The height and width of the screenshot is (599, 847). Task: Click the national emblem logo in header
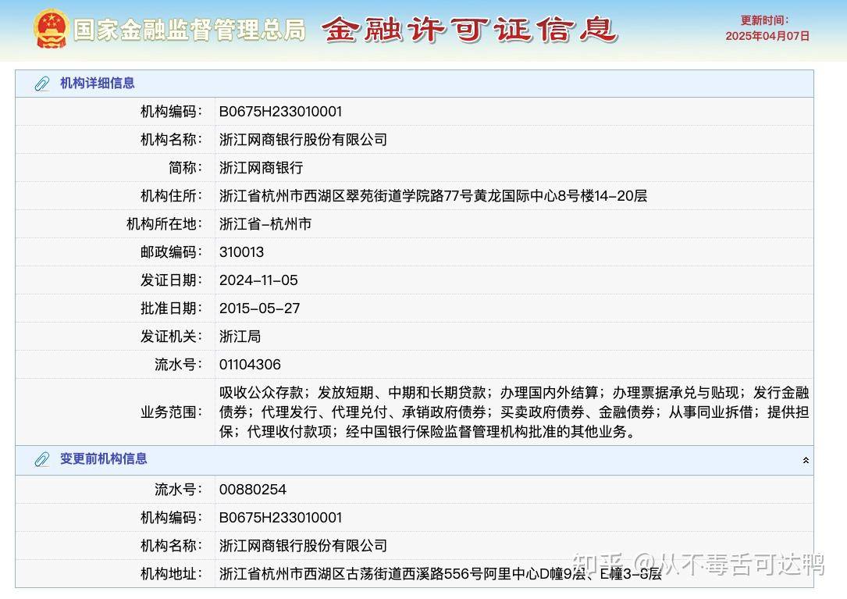[x=51, y=29]
